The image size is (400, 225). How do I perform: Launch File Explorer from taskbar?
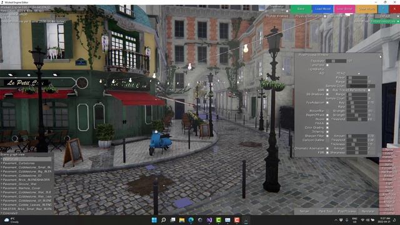(x=182, y=220)
